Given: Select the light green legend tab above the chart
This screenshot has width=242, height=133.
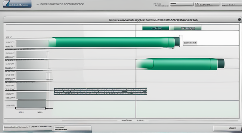Looking at the screenshot, I should click(x=188, y=28).
